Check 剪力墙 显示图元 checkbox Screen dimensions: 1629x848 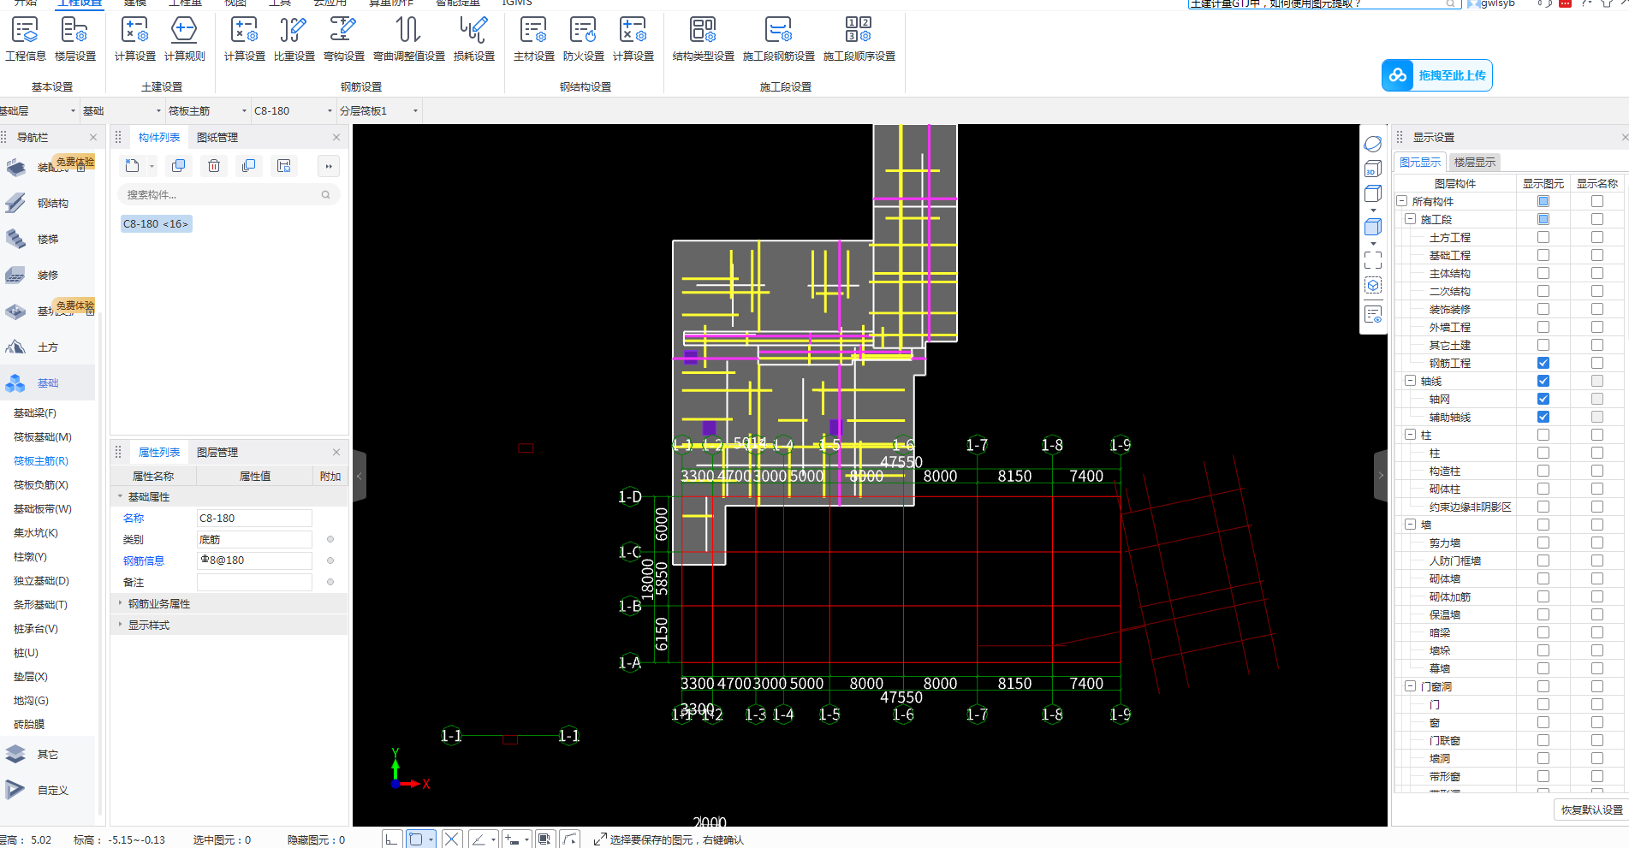[x=1543, y=543]
